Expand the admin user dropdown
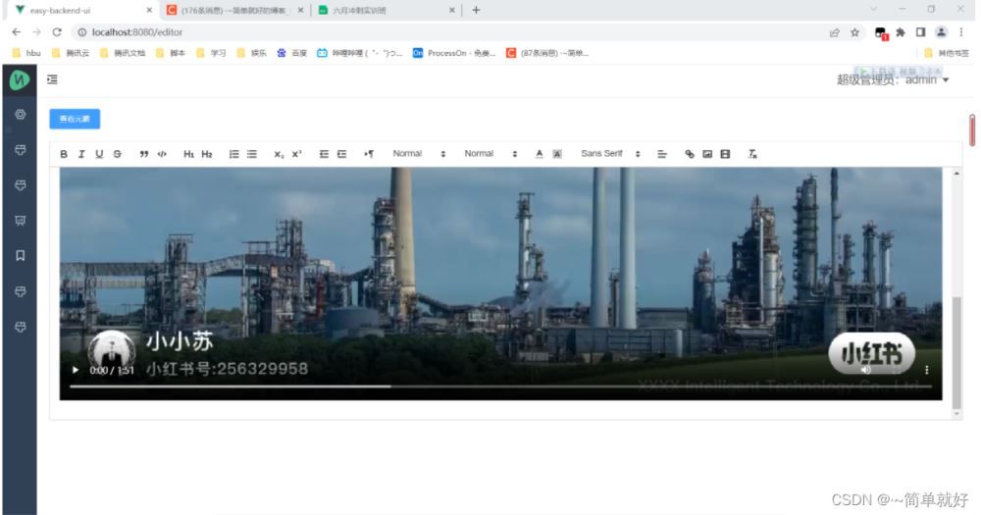This screenshot has height=515, width=981. [x=946, y=80]
